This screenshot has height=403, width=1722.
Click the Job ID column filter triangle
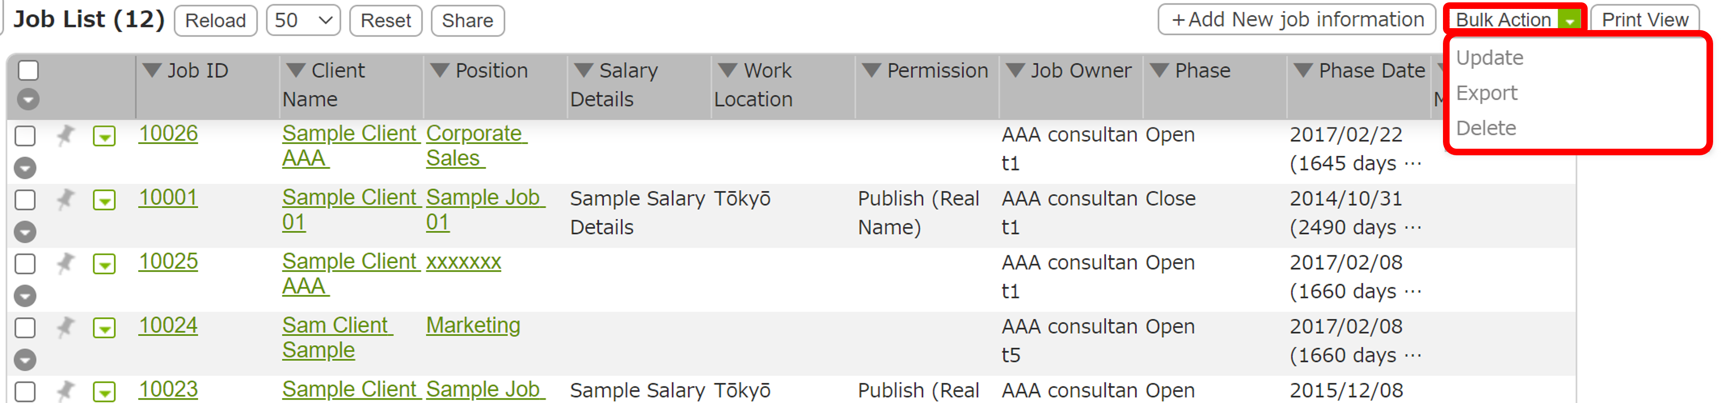(x=152, y=70)
